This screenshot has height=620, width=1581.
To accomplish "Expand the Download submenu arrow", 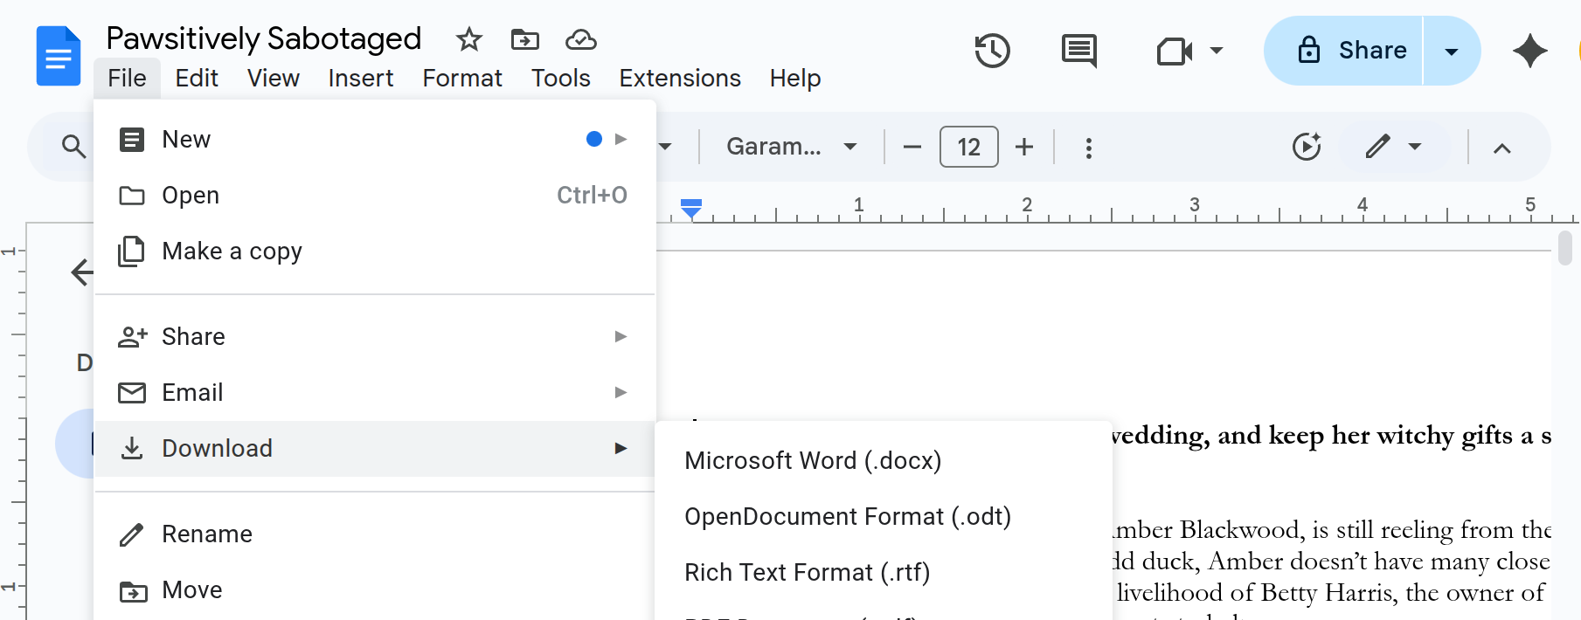I will (x=621, y=448).
